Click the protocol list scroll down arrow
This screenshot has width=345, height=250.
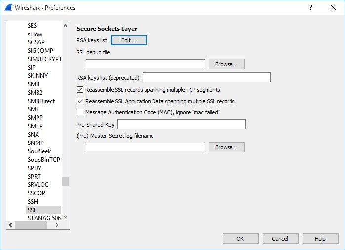tap(65, 217)
